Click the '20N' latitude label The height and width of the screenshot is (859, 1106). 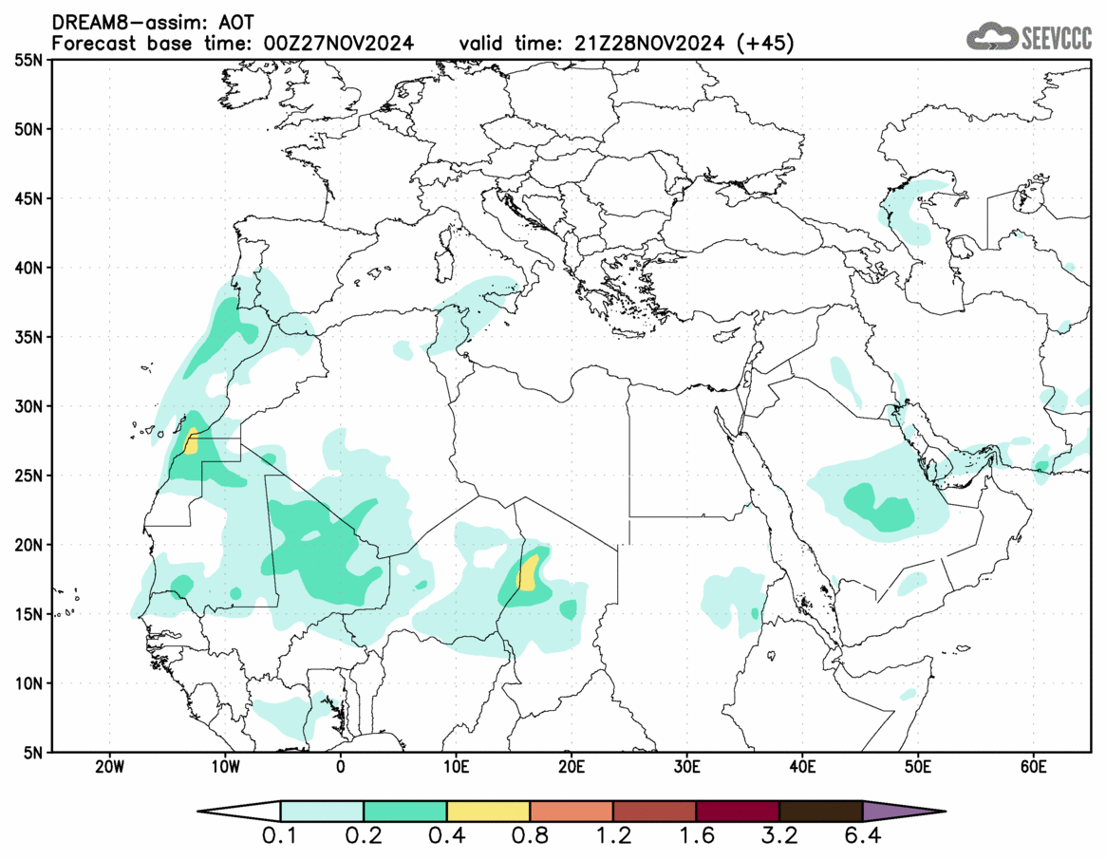click(x=28, y=545)
